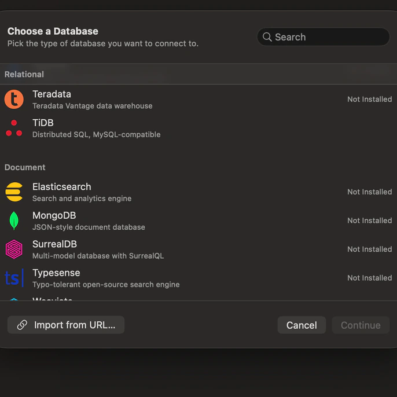Click Not Installed status beside SurrealDB
The width and height of the screenshot is (397, 397).
[369, 249]
